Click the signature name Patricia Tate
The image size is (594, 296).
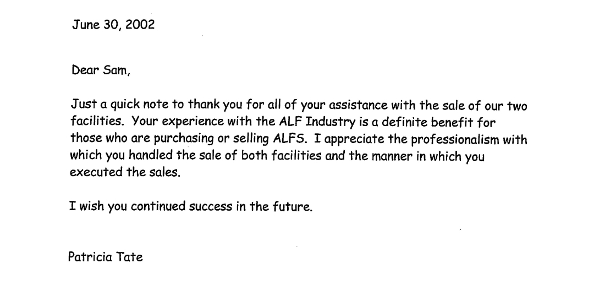(105, 257)
